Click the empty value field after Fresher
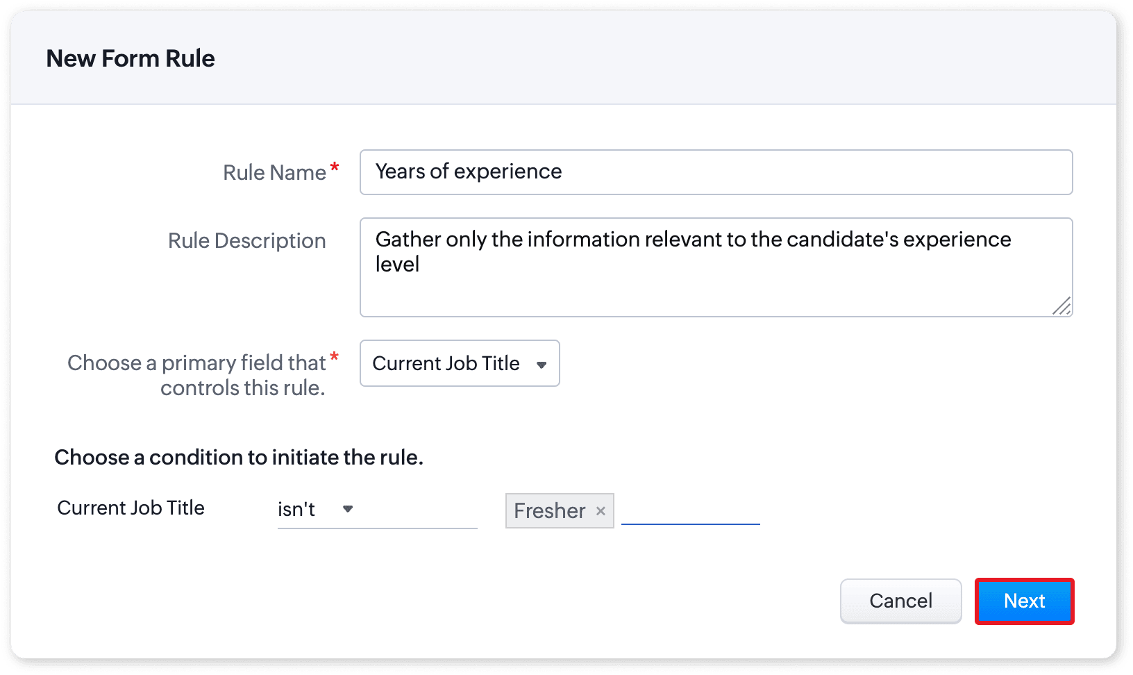Image resolution: width=1133 pixels, height=675 pixels. coord(690,511)
